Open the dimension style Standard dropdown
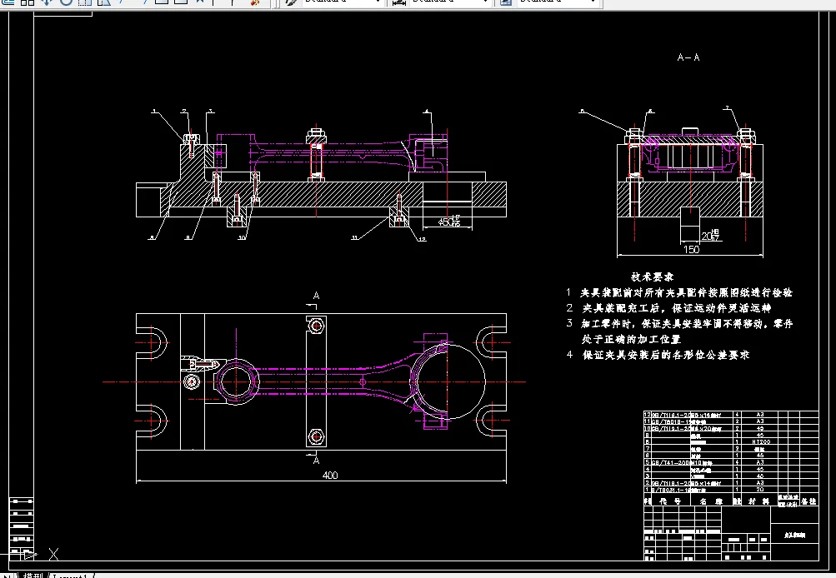The image size is (836, 578). [450, 2]
